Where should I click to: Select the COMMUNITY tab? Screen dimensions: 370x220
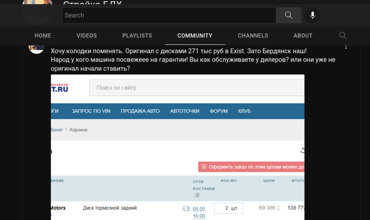[x=195, y=36]
